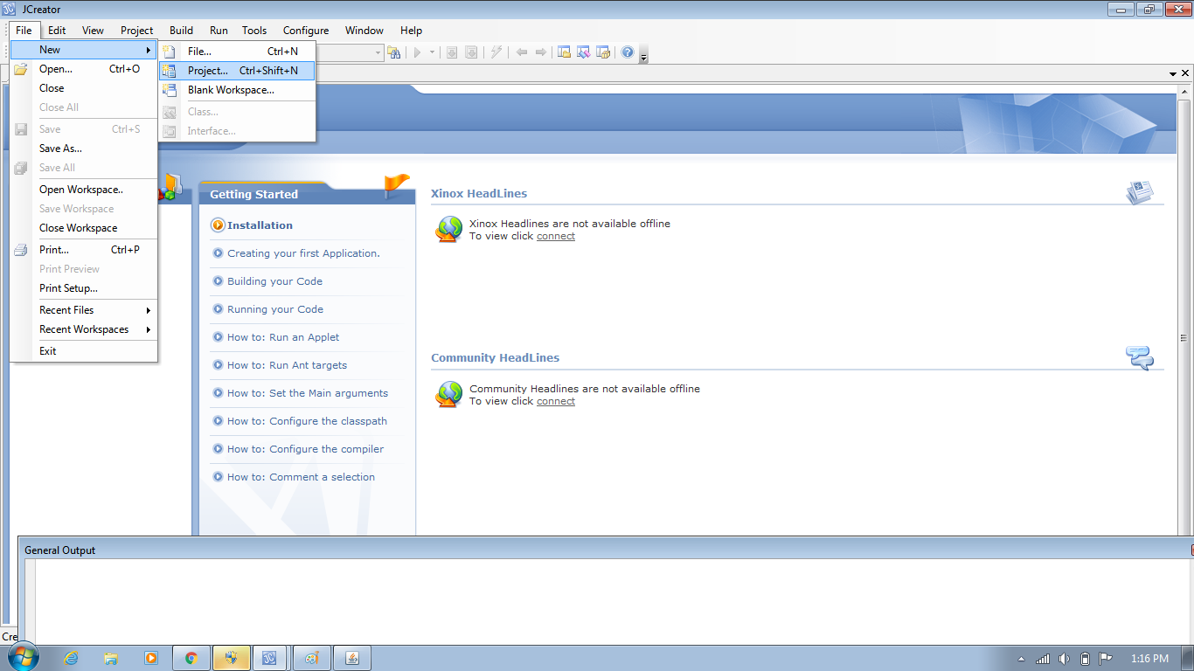This screenshot has height=671, width=1194.
Task: Click the first greyed-out compile icon in toolbar
Action: tap(452, 52)
